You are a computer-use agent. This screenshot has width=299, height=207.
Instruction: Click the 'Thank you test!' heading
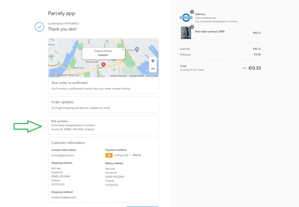click(62, 29)
